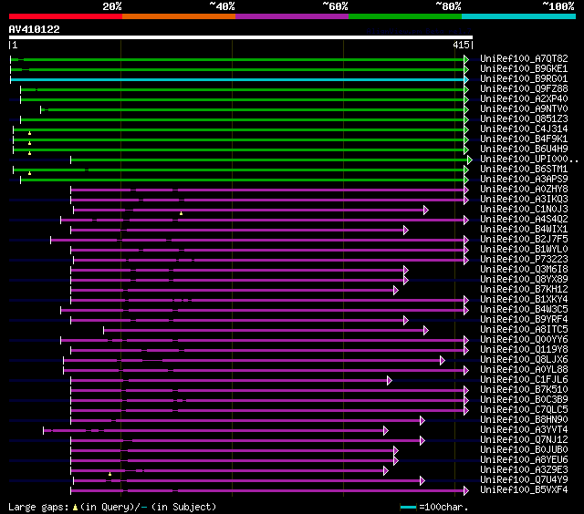Click the purple ~60% legend segment
Image resolution: width=584 pixels, height=514 pixels.
[292, 16]
